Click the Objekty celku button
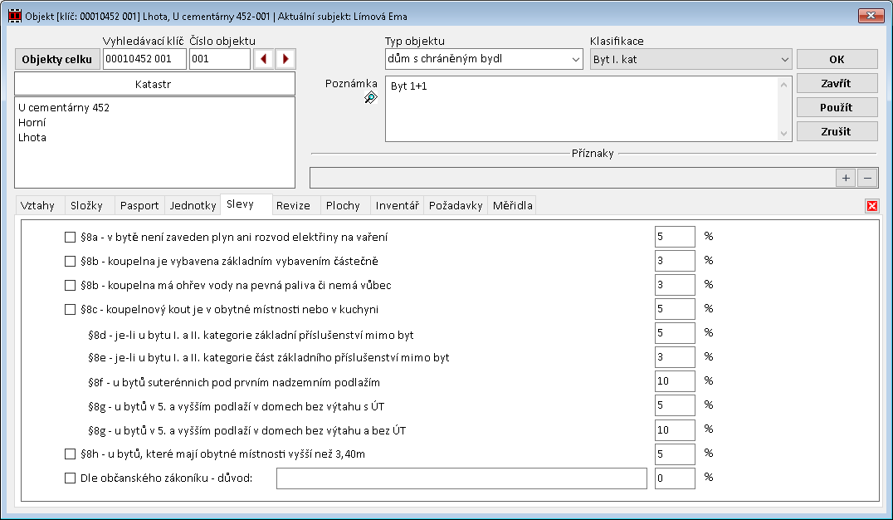 tap(57, 59)
